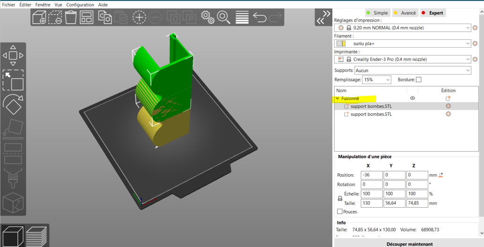Select the Seam painting cube tool
The width and height of the screenshot is (484, 247).
pyautogui.click(x=13, y=203)
